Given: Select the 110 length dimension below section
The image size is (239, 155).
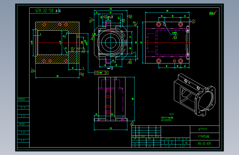Looking at the screenshot, I should point(57,76).
